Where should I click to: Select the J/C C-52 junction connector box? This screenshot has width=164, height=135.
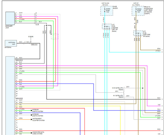click(106, 26)
